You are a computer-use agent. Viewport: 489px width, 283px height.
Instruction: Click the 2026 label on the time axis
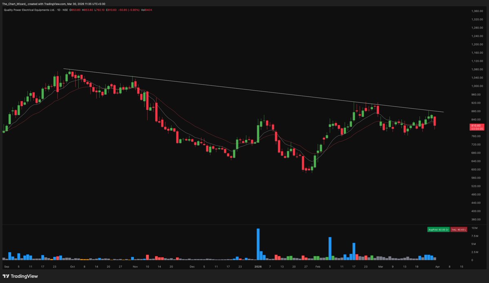pyautogui.click(x=258, y=267)
